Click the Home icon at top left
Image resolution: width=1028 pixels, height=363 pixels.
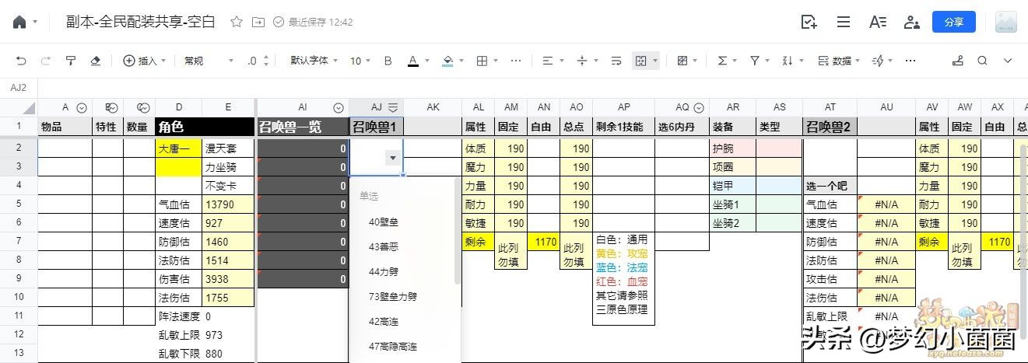[x=19, y=22]
